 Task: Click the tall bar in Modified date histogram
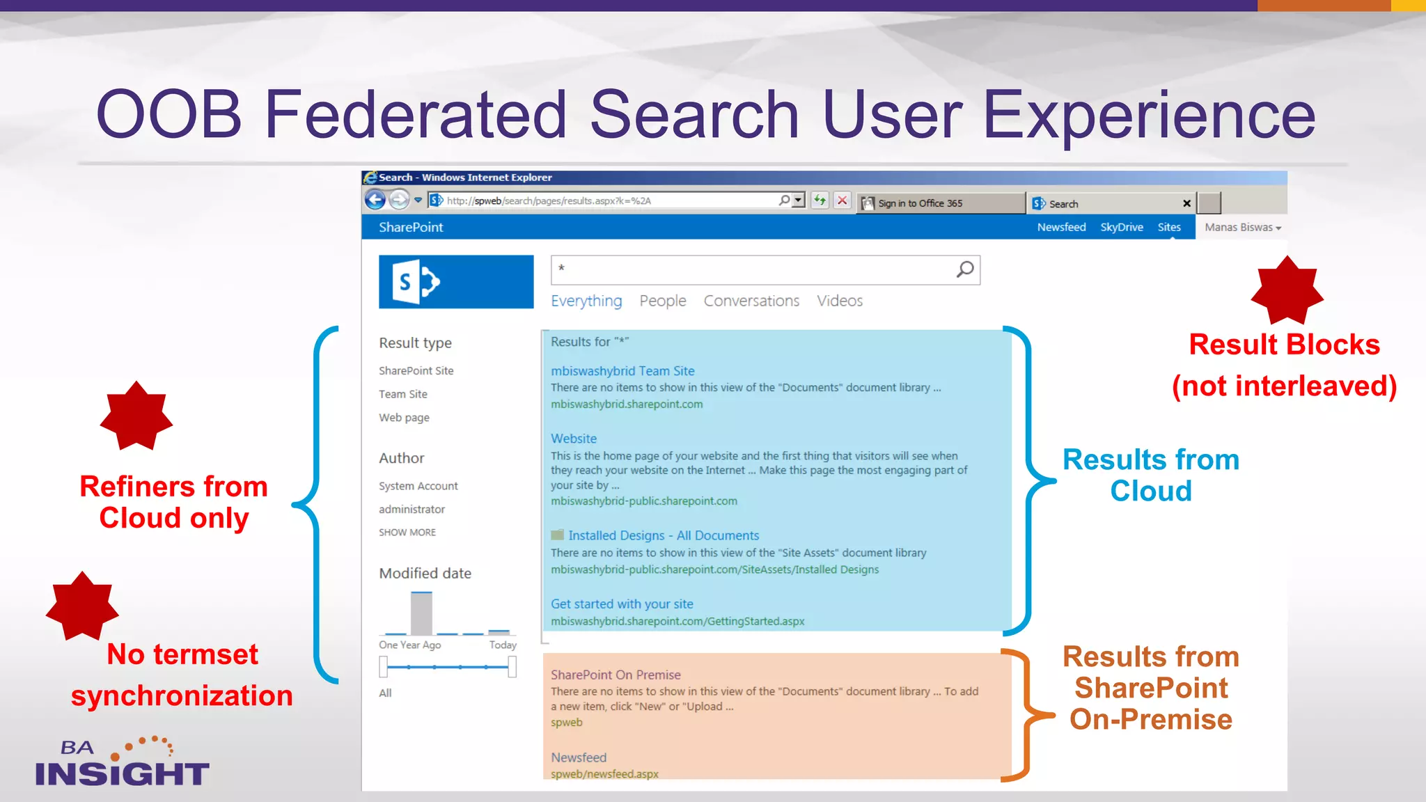(421, 613)
